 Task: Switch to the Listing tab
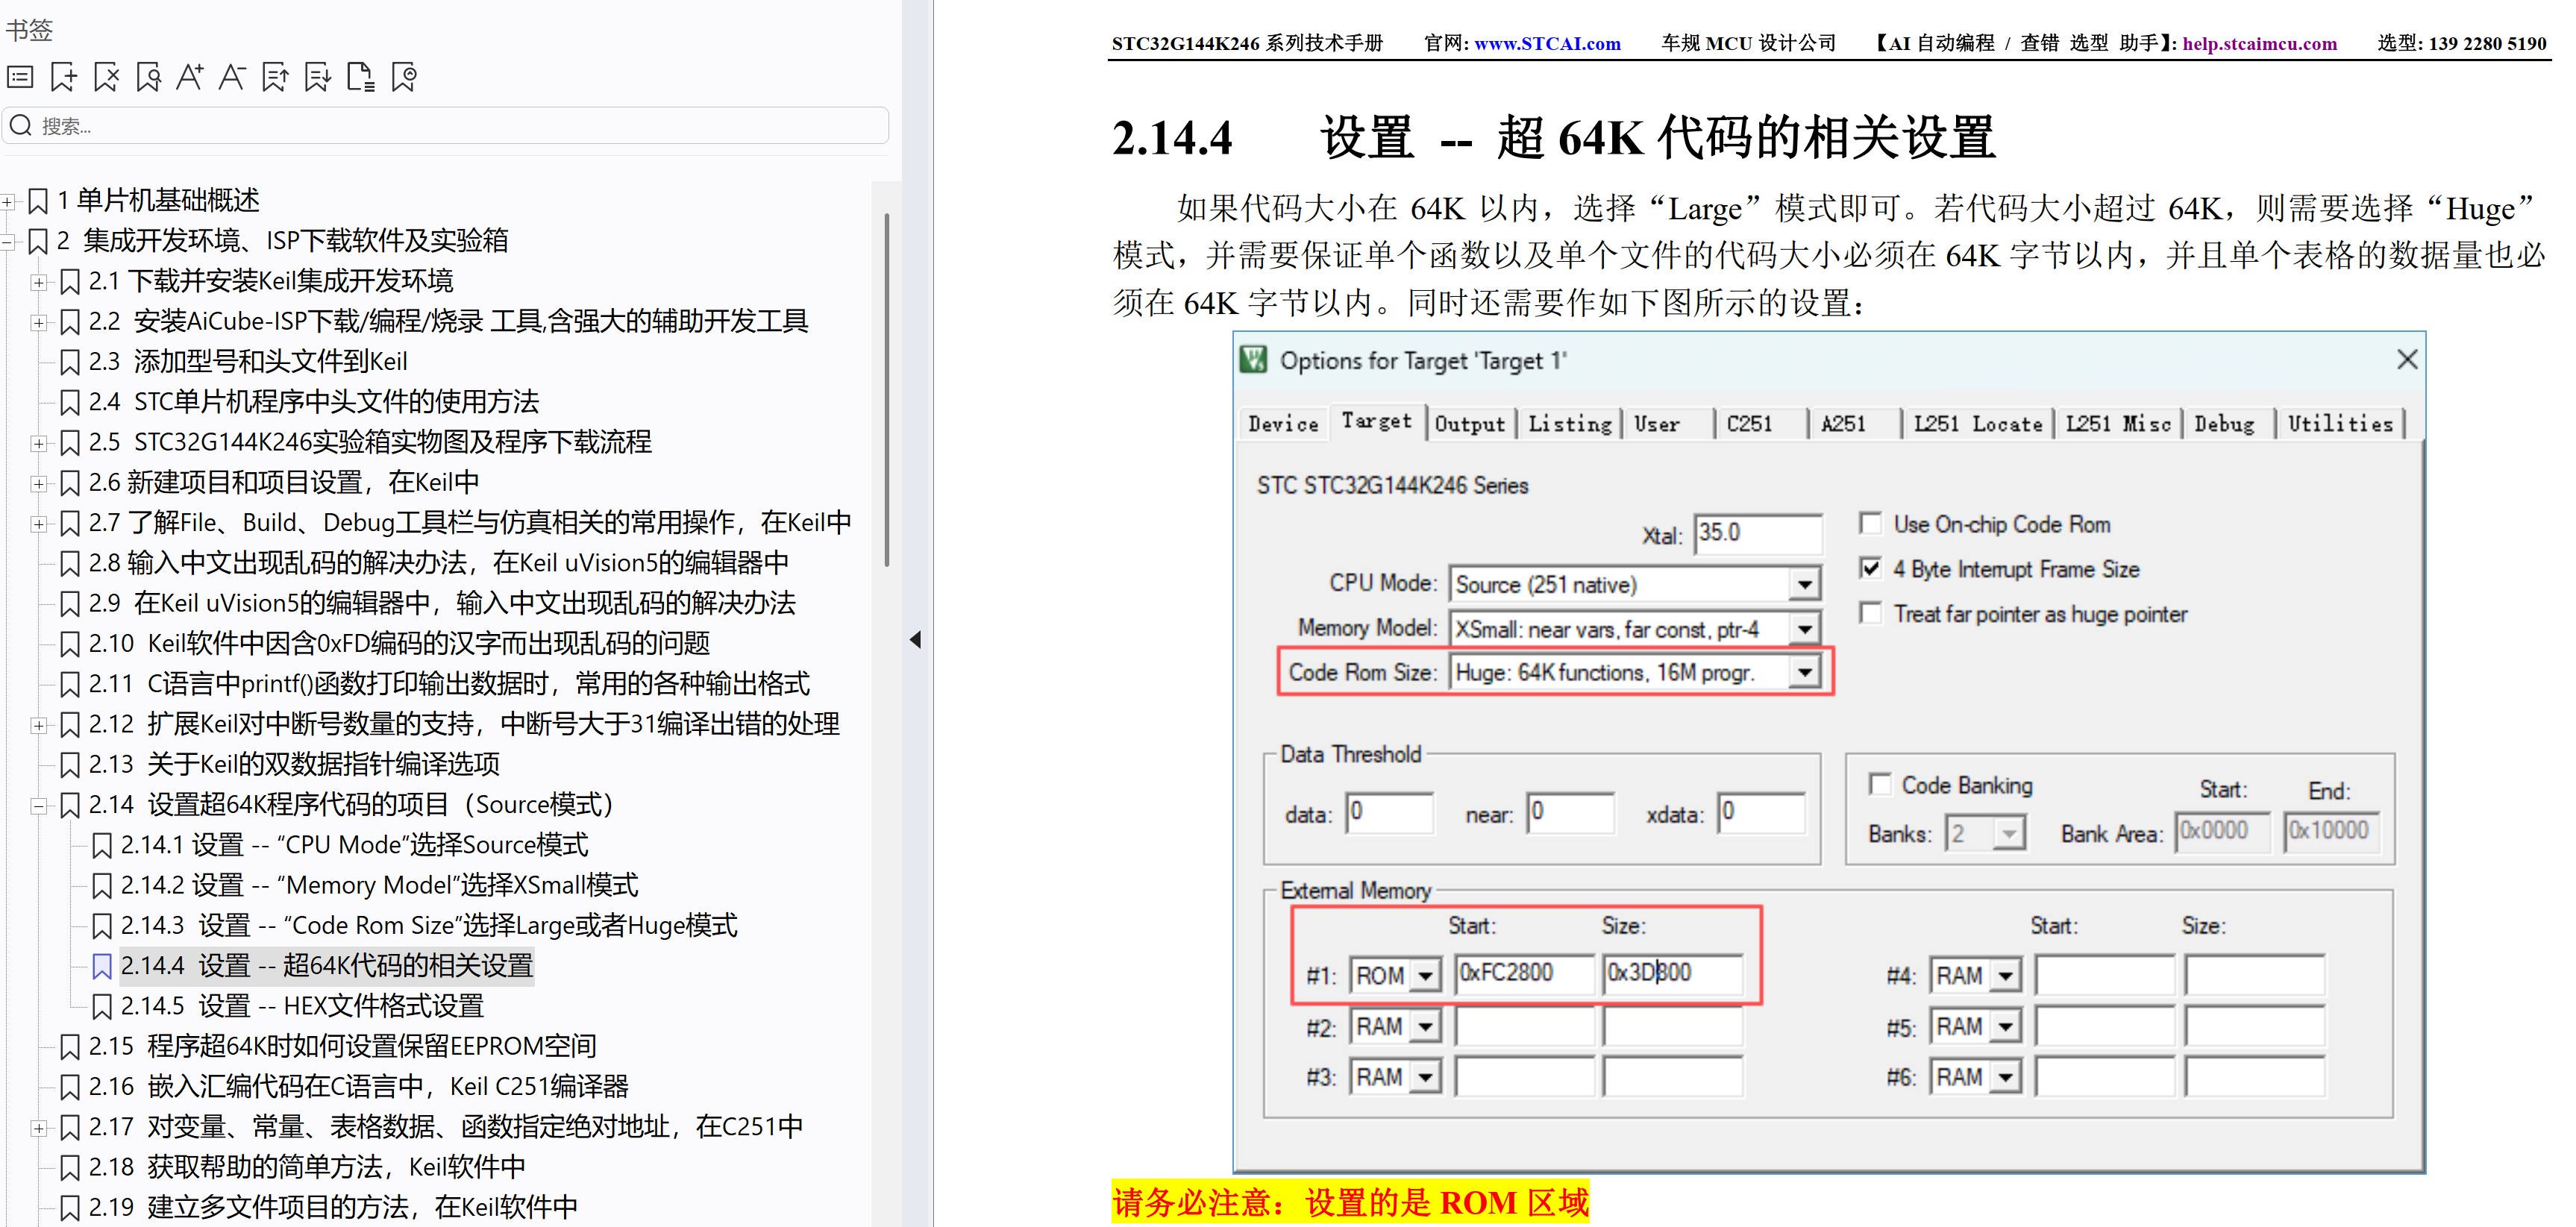point(1569,424)
